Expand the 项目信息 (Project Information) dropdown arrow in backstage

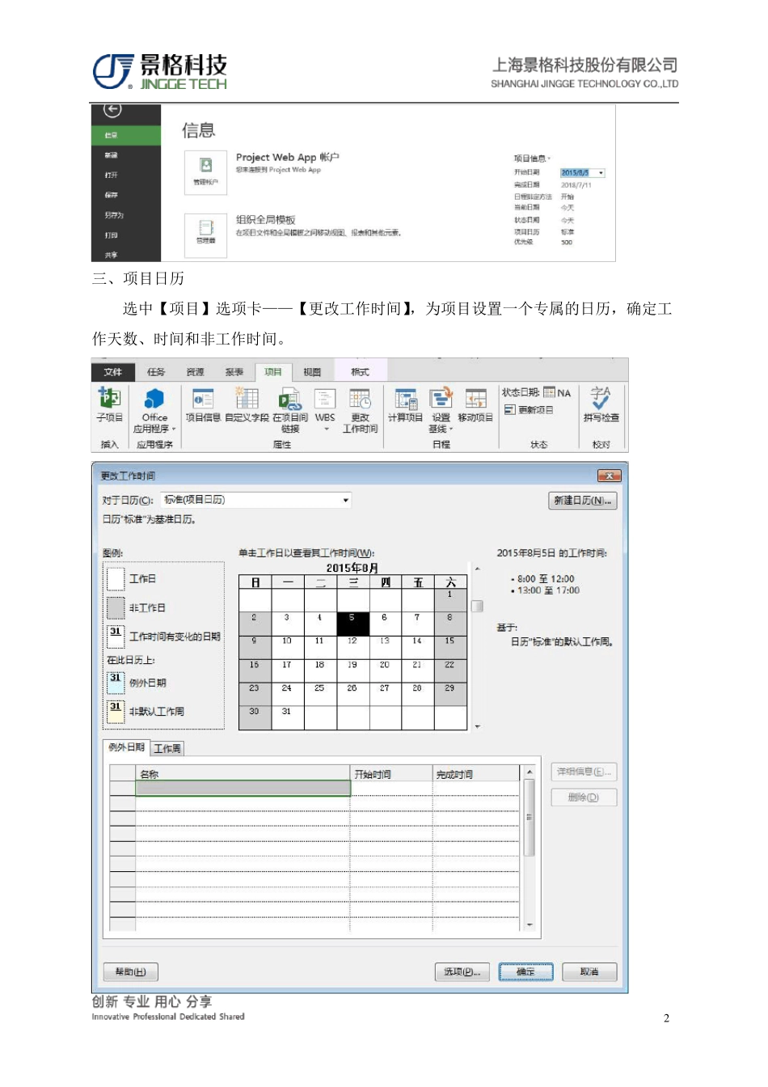pos(549,159)
